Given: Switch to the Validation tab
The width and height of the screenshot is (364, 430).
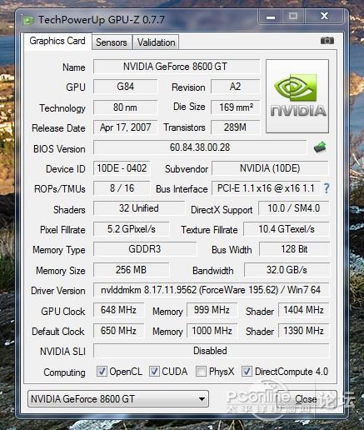Looking at the screenshot, I should (156, 42).
